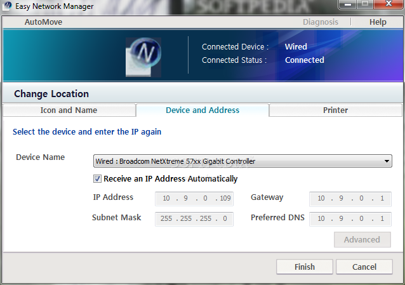The image size is (405, 285).
Task: Click the 'IP Address' label
Action: [x=113, y=197]
